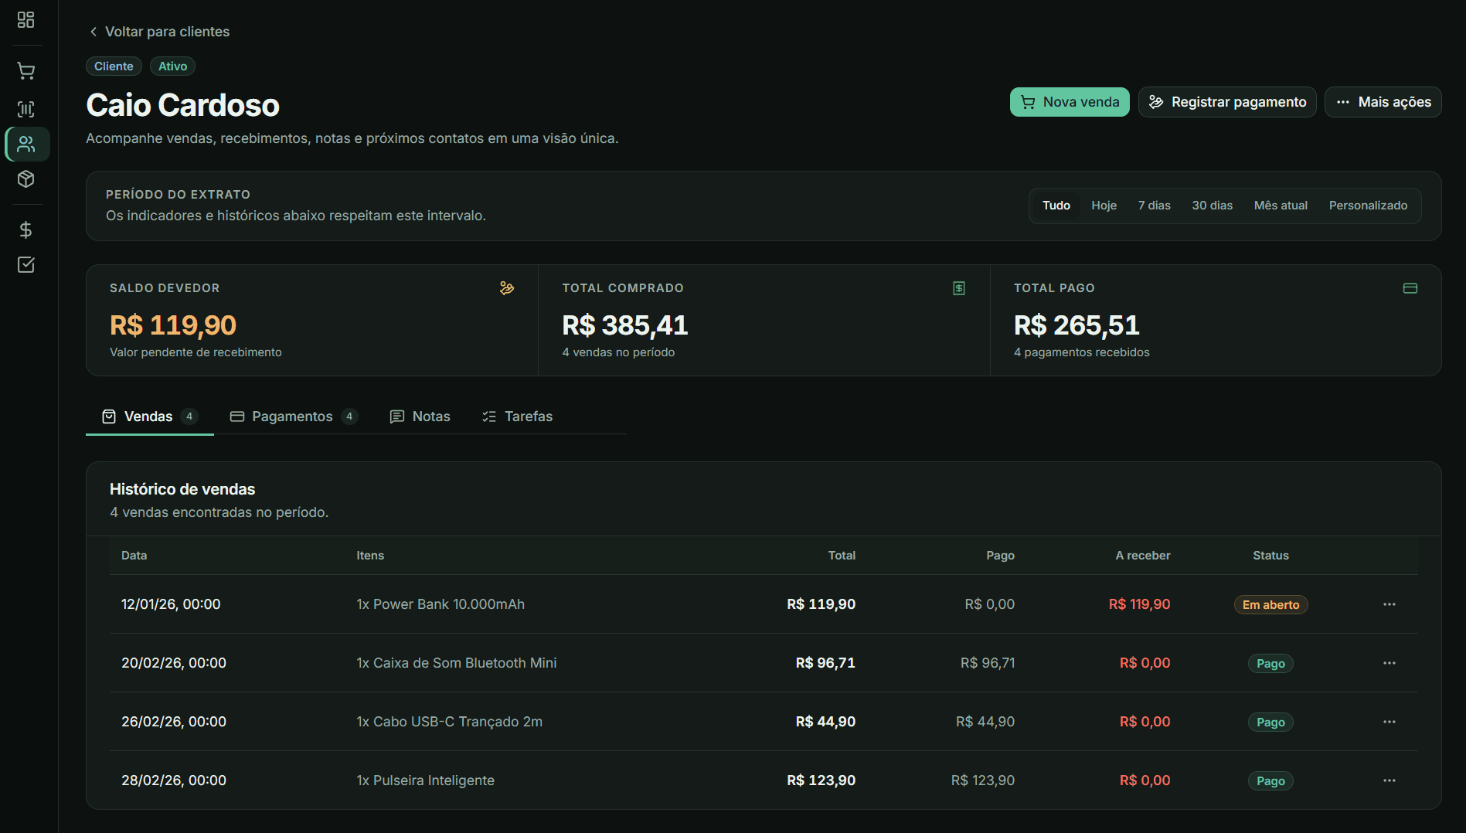The width and height of the screenshot is (1466, 833).
Task: Click the Pago column header
Action: point(1001,556)
